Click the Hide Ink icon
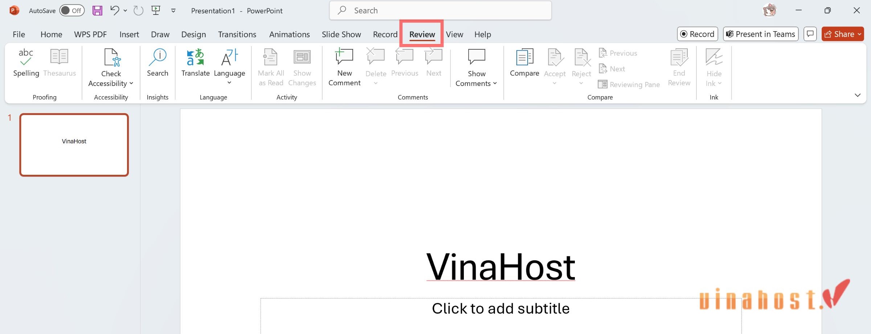871x334 pixels. (714, 57)
